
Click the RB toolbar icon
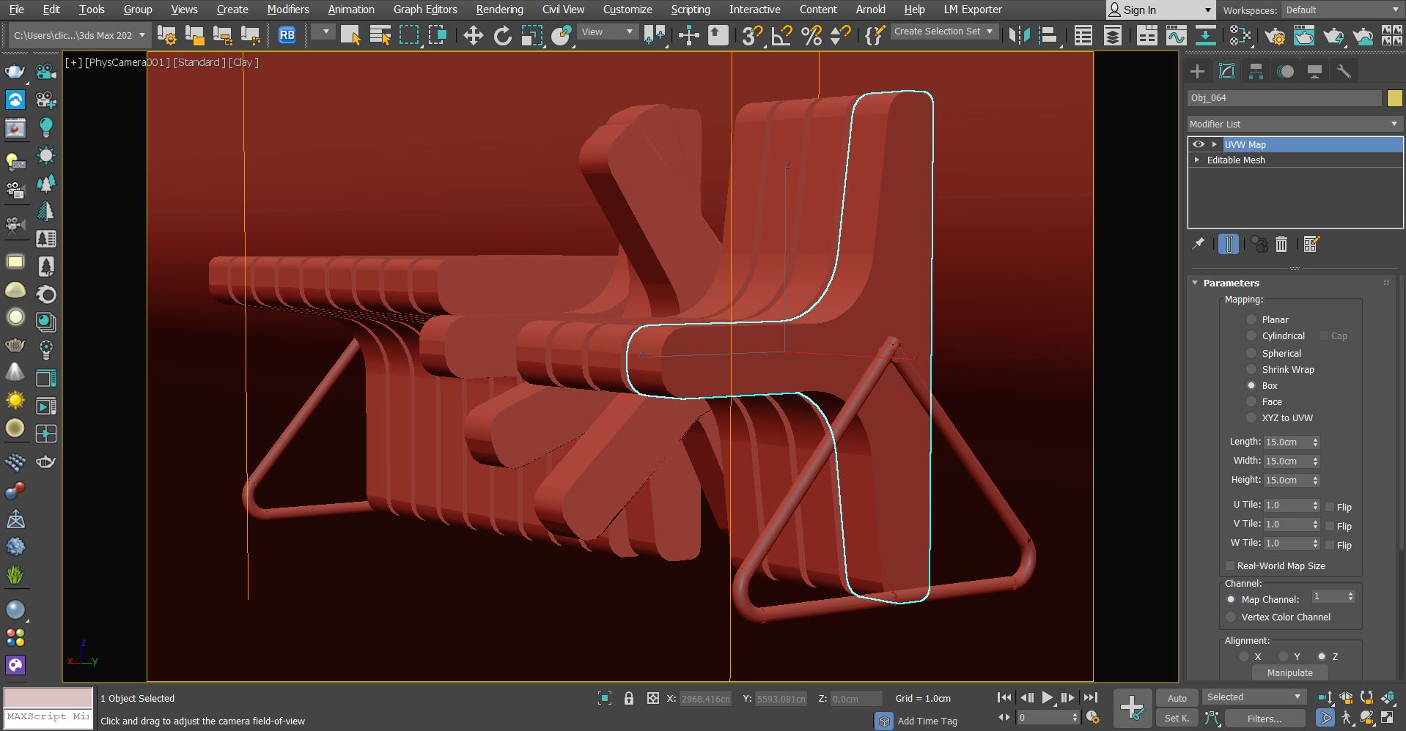[287, 35]
